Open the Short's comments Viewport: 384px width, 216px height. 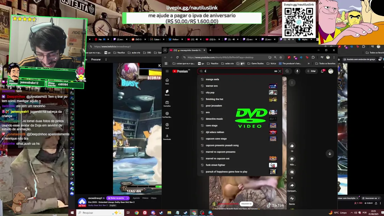[x=292, y=172]
